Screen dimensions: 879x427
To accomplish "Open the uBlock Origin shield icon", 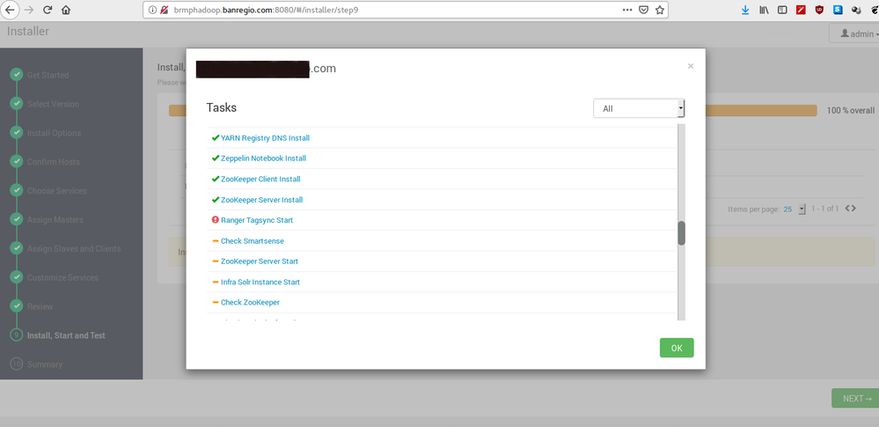I will pos(819,10).
